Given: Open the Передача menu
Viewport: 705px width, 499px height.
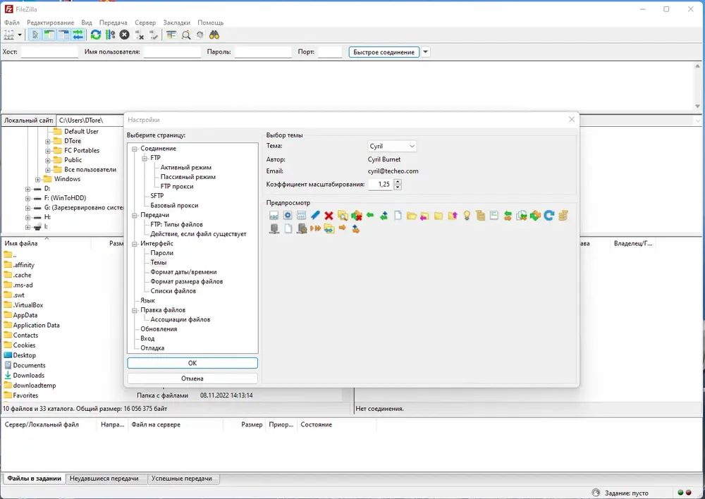Looking at the screenshot, I should tap(114, 23).
